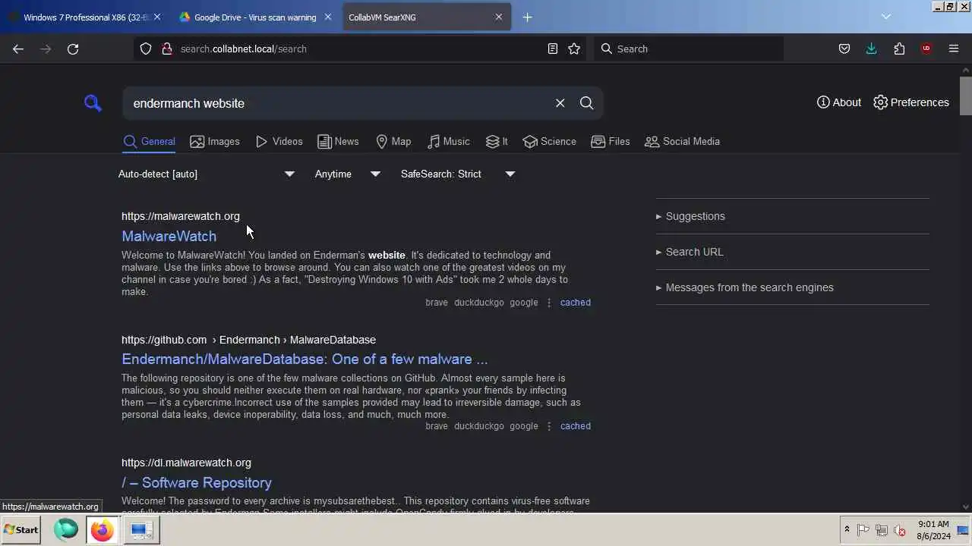Open the Auto-detect language dropdown
The width and height of the screenshot is (972, 546).
pyautogui.click(x=207, y=174)
